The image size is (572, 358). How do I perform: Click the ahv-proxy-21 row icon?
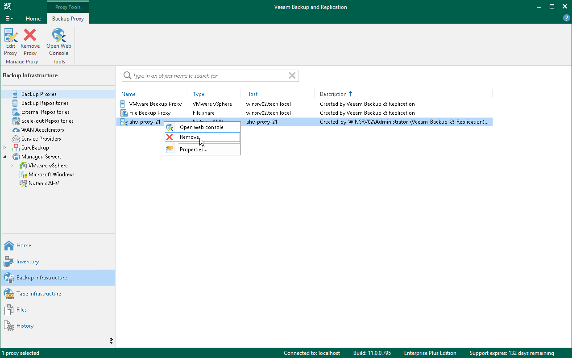(124, 122)
